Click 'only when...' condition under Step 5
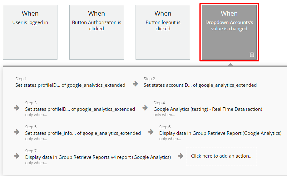The height and width of the screenshot is (176, 287). click(x=36, y=139)
